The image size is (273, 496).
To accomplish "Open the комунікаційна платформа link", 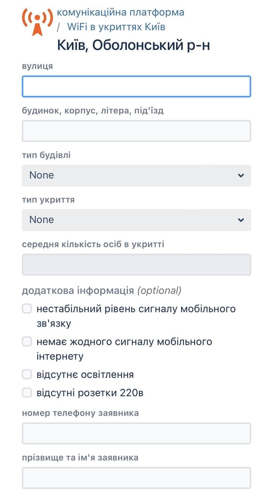I will click(120, 13).
